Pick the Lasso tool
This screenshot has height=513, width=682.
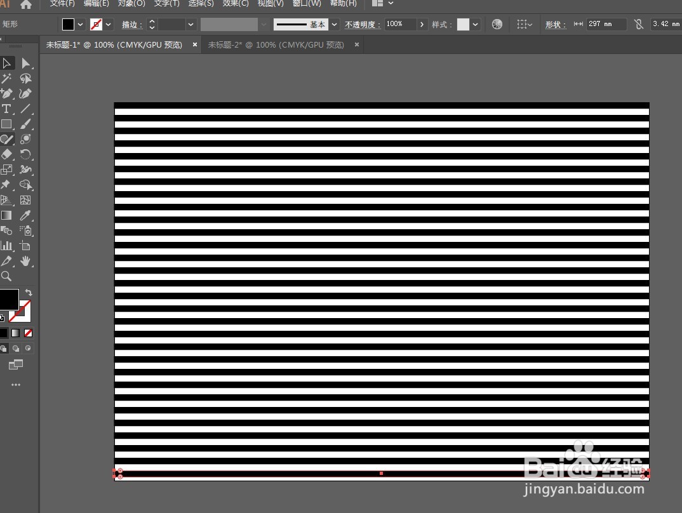(25, 79)
